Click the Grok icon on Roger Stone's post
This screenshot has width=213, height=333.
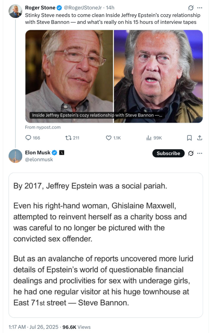[x=191, y=8]
